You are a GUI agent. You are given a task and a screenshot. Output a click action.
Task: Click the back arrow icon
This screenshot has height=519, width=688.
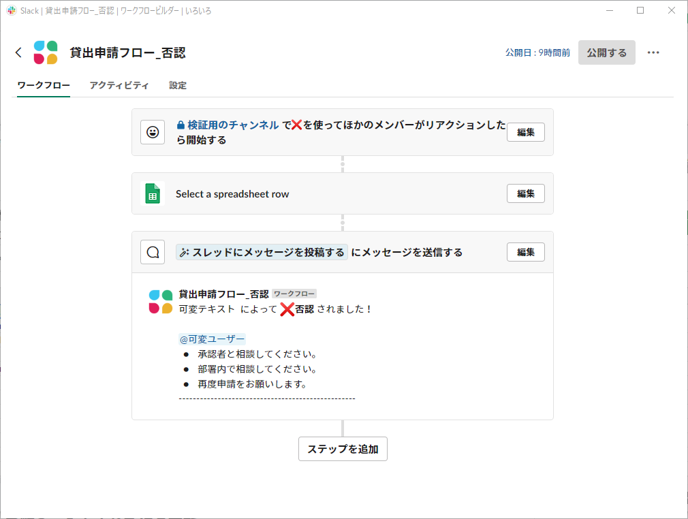[18, 52]
